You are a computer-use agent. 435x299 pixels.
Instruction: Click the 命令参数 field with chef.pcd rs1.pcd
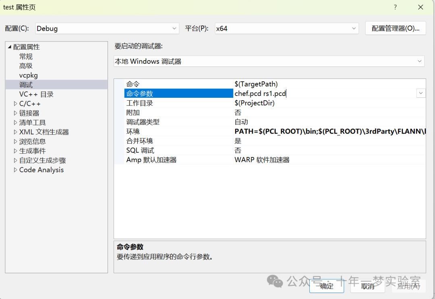(x=325, y=93)
